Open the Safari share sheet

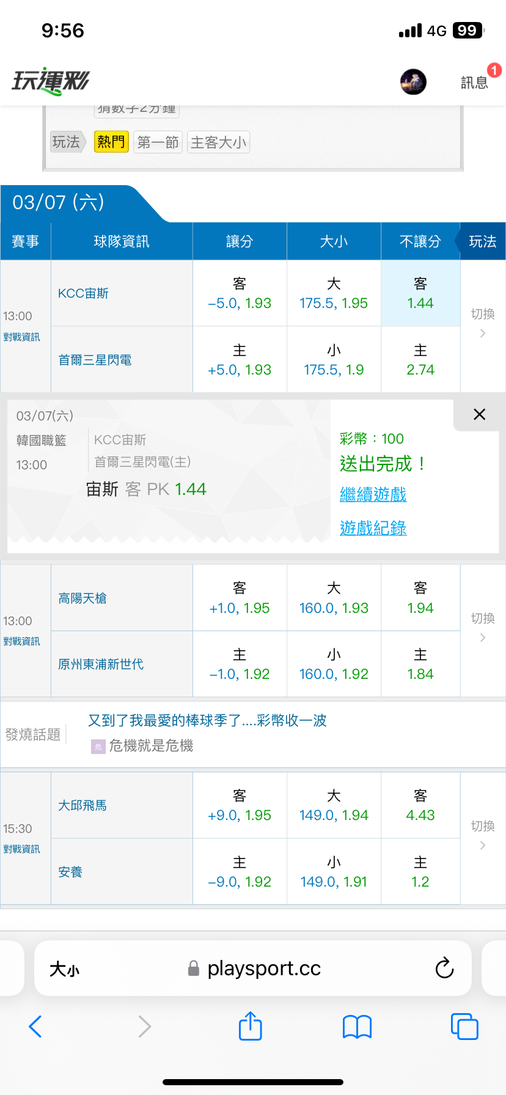pyautogui.click(x=251, y=1025)
